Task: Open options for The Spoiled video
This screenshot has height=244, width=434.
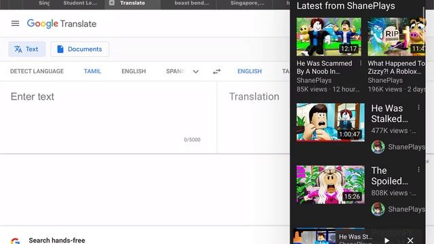Action: 418,169
